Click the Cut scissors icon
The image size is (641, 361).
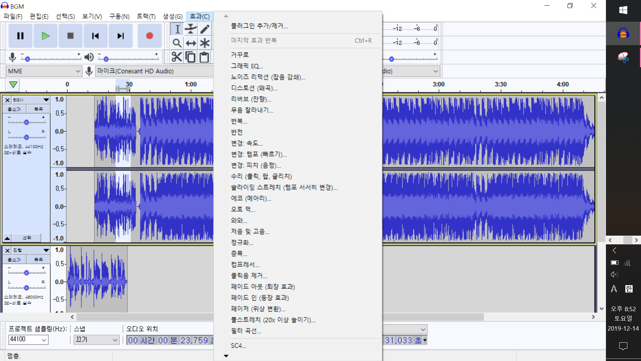coord(177,57)
